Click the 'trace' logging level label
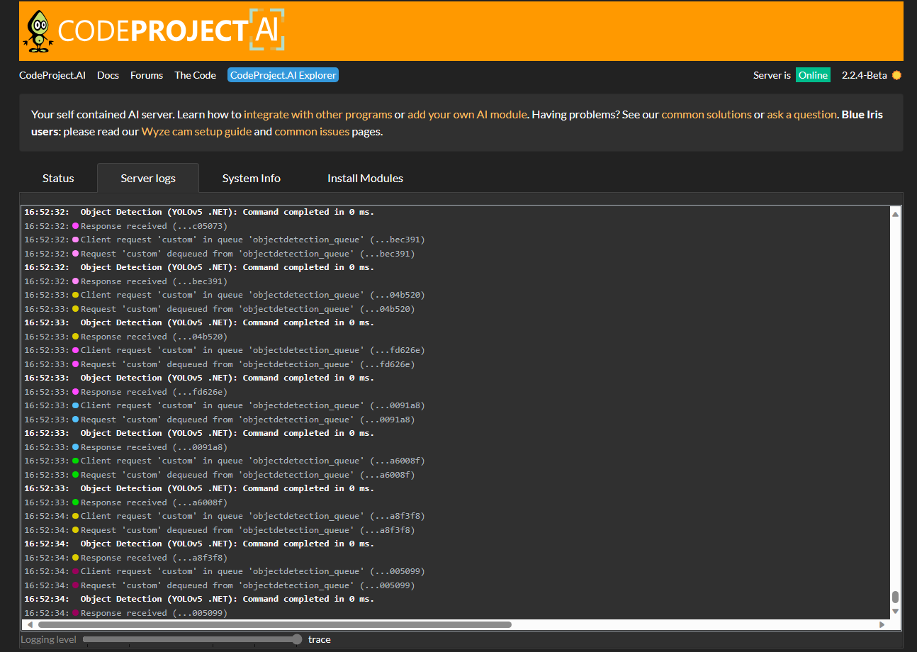The height and width of the screenshot is (652, 917). point(320,639)
